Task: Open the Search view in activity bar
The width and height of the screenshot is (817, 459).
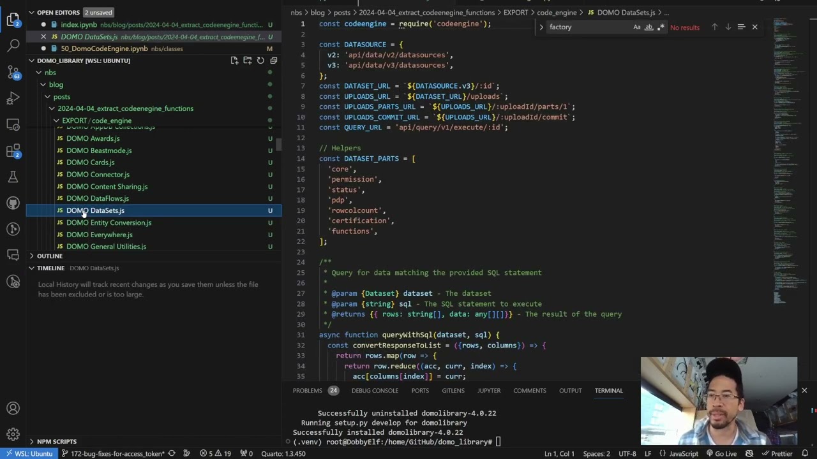Action: point(13,46)
